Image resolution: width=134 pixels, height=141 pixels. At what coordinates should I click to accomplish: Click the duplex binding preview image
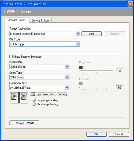[19, 98]
